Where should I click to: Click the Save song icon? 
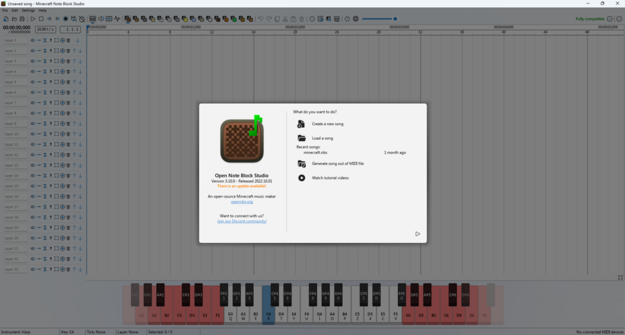tap(22, 19)
